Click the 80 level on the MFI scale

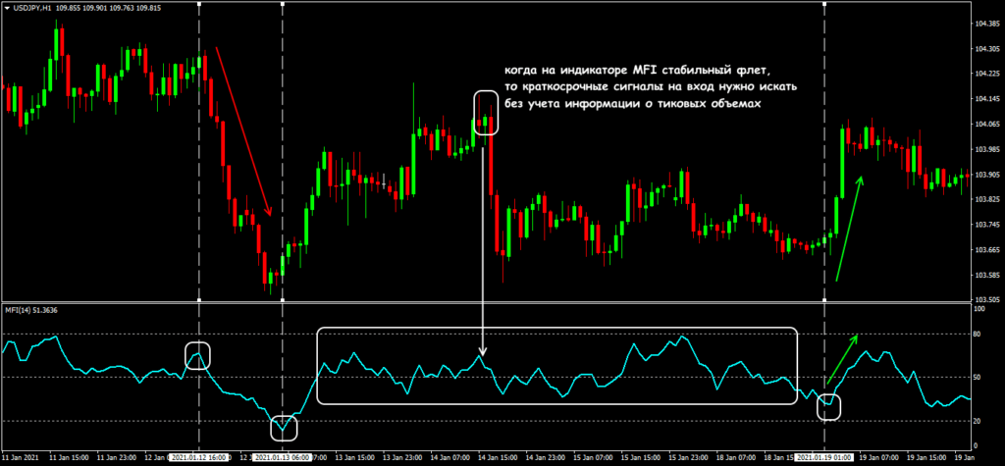pos(977,335)
